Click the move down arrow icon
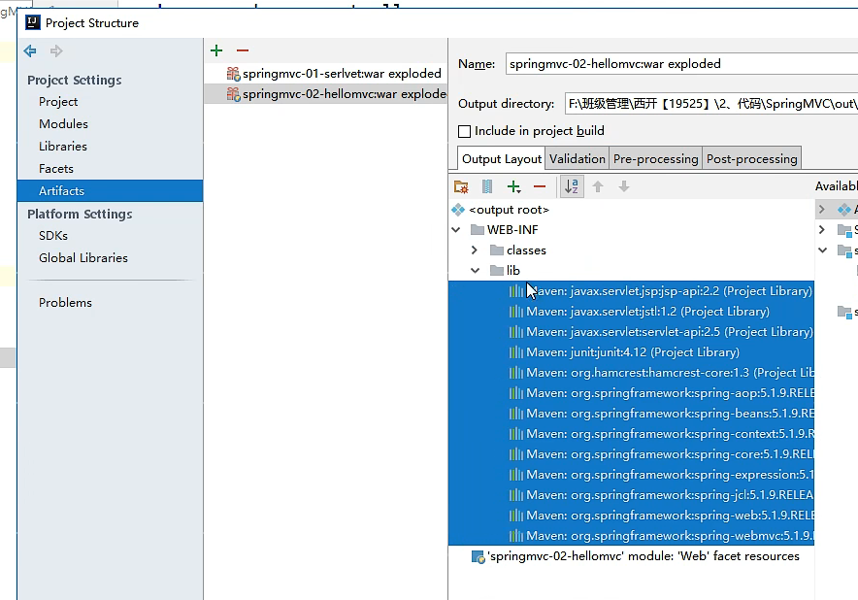The image size is (858, 600). coord(624,186)
